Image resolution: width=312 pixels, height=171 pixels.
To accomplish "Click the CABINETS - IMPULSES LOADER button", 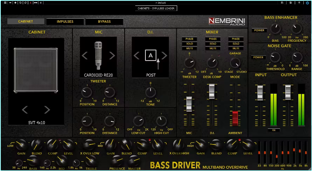I will pos(156,8).
